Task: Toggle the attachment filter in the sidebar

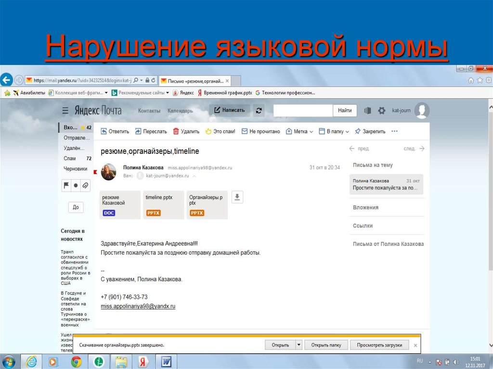Action: [x=86, y=185]
